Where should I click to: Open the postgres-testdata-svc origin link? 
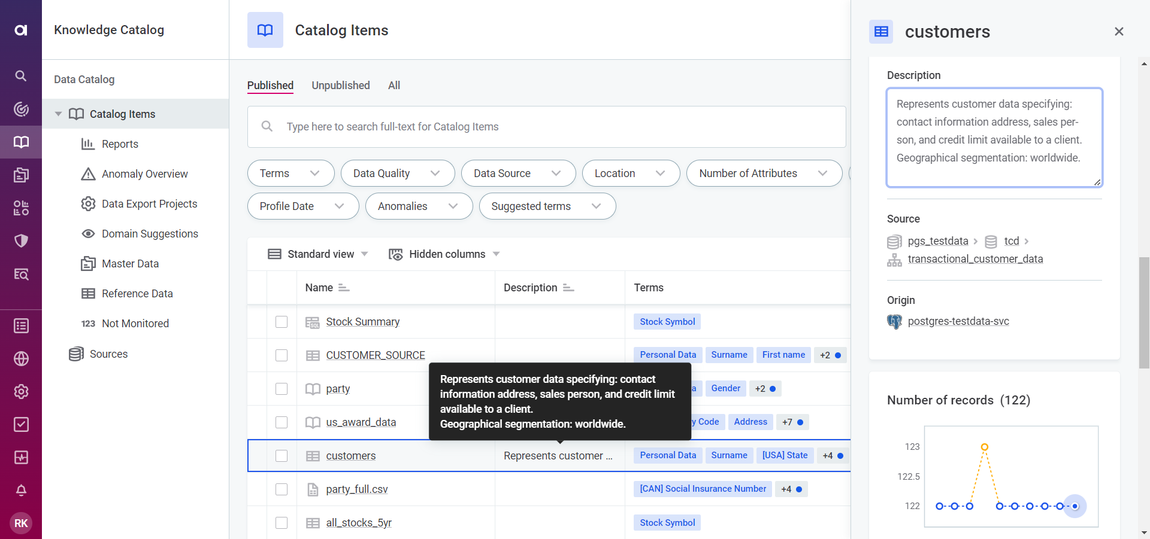958,321
